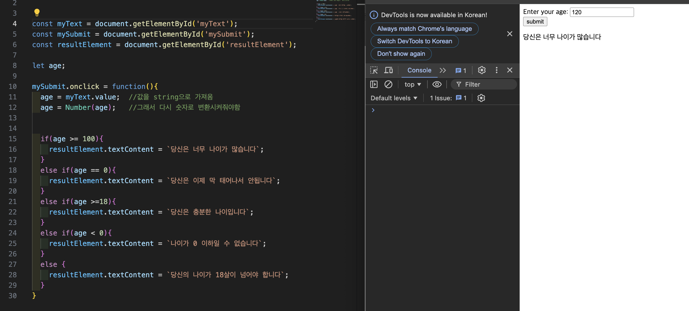
Task: Expand more DevTools tabs chevron
Action: (x=443, y=70)
